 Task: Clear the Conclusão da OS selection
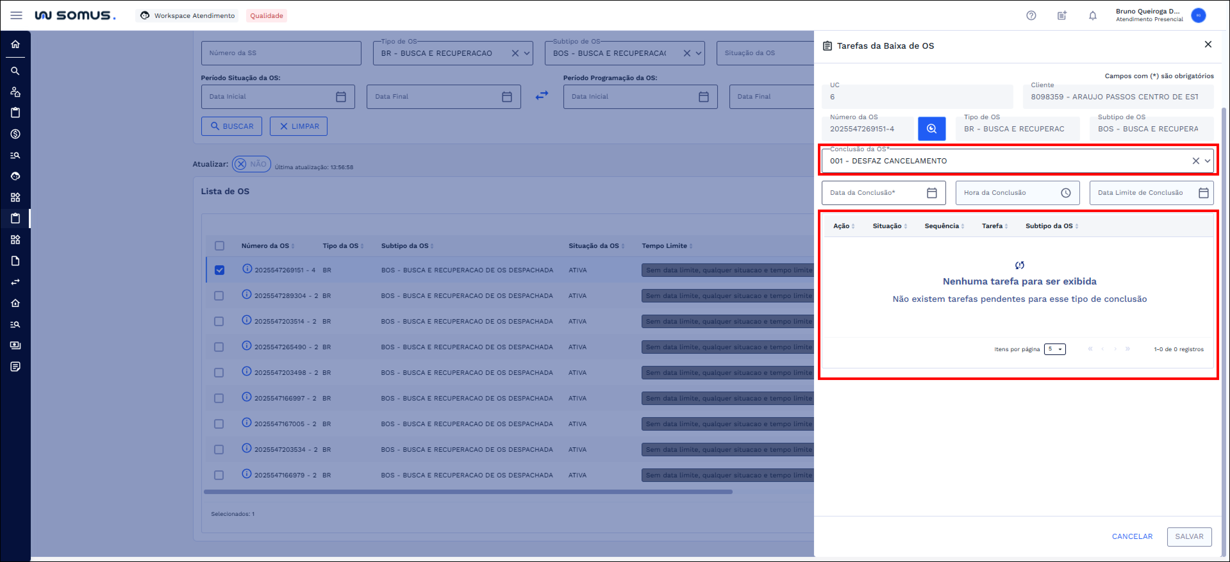pyautogui.click(x=1196, y=161)
